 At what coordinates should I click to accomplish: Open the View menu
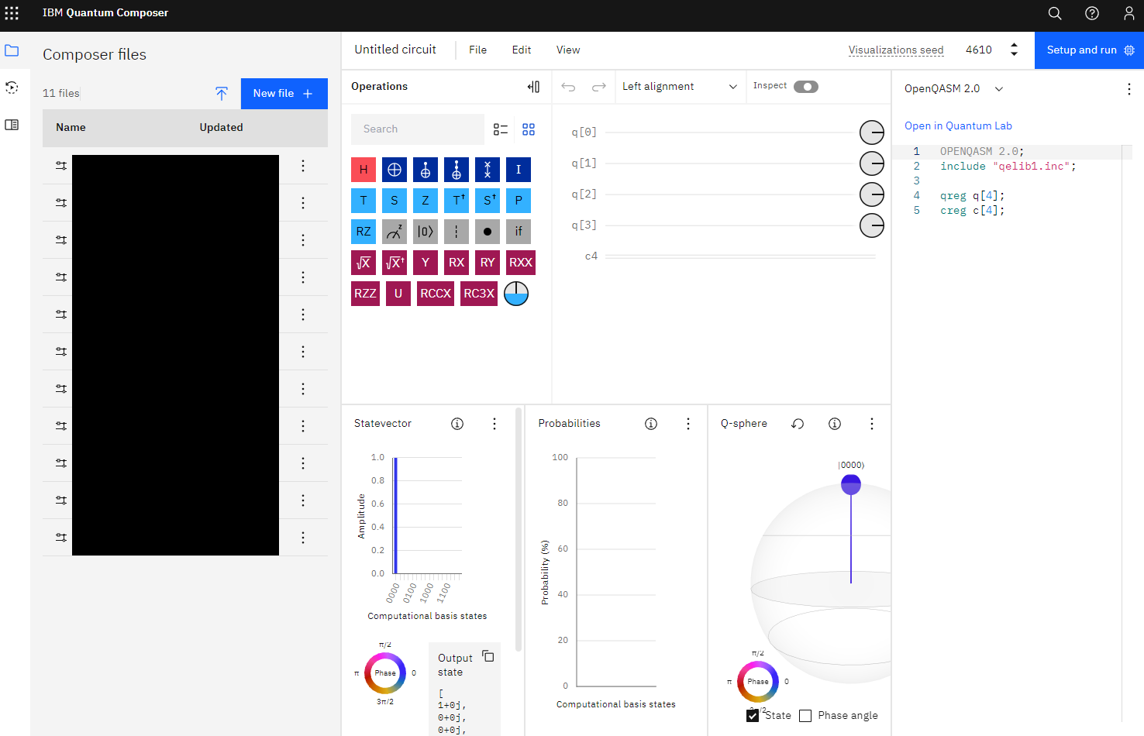[x=568, y=50]
